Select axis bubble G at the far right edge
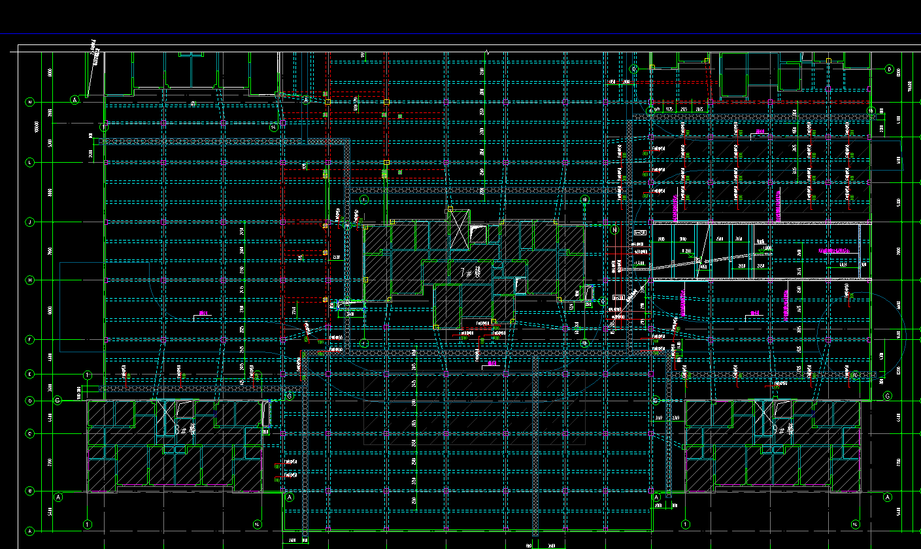 [x=887, y=396]
